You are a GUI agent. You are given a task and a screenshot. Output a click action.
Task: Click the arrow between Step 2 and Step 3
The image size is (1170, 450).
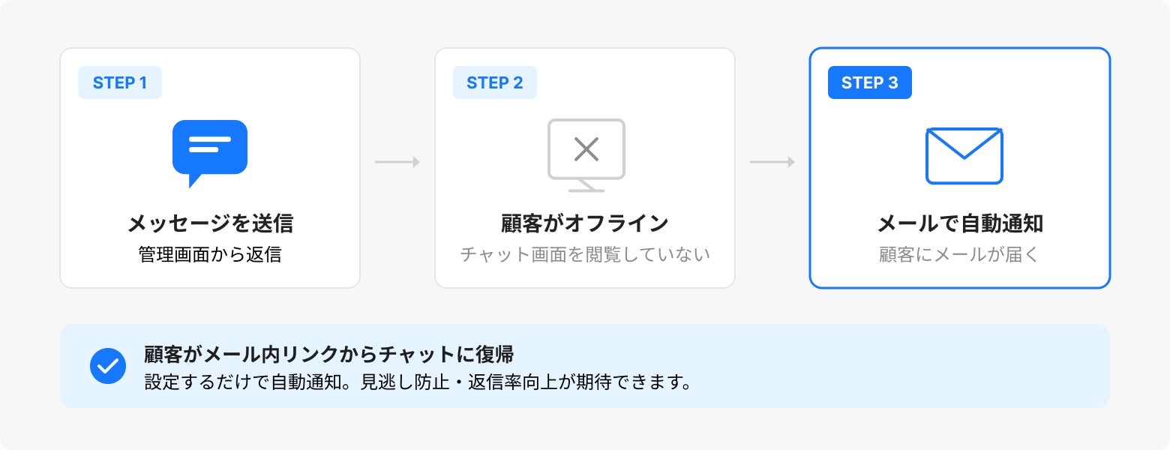pyautogui.click(x=772, y=162)
